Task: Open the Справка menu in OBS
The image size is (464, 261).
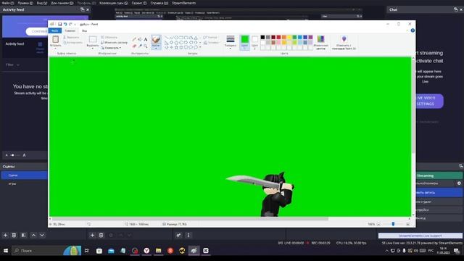Action: click(159, 3)
